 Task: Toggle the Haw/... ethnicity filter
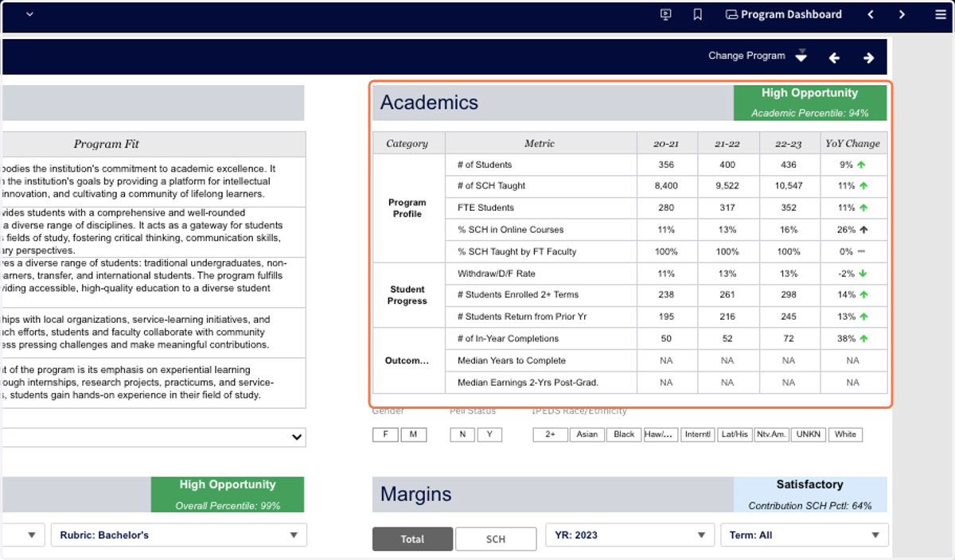(x=661, y=434)
